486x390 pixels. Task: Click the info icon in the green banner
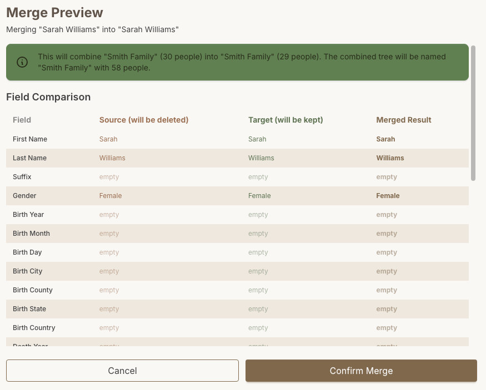click(22, 62)
